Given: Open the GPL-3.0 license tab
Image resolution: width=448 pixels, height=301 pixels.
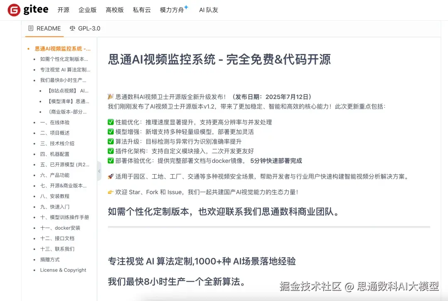Looking at the screenshot, I should tap(88, 29).
